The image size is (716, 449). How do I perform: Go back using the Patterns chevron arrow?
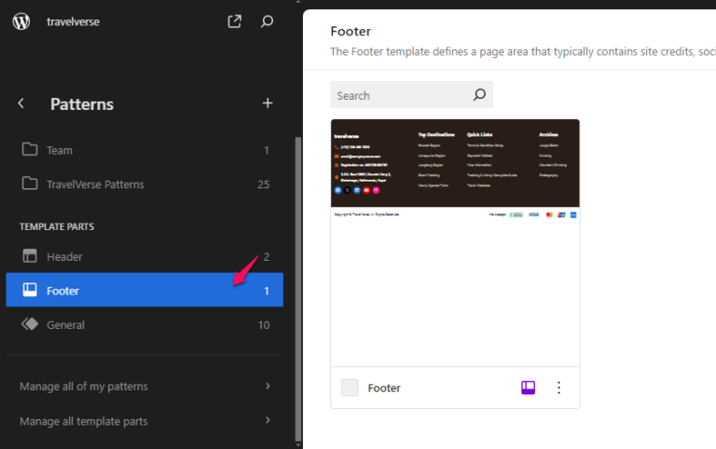tap(21, 103)
